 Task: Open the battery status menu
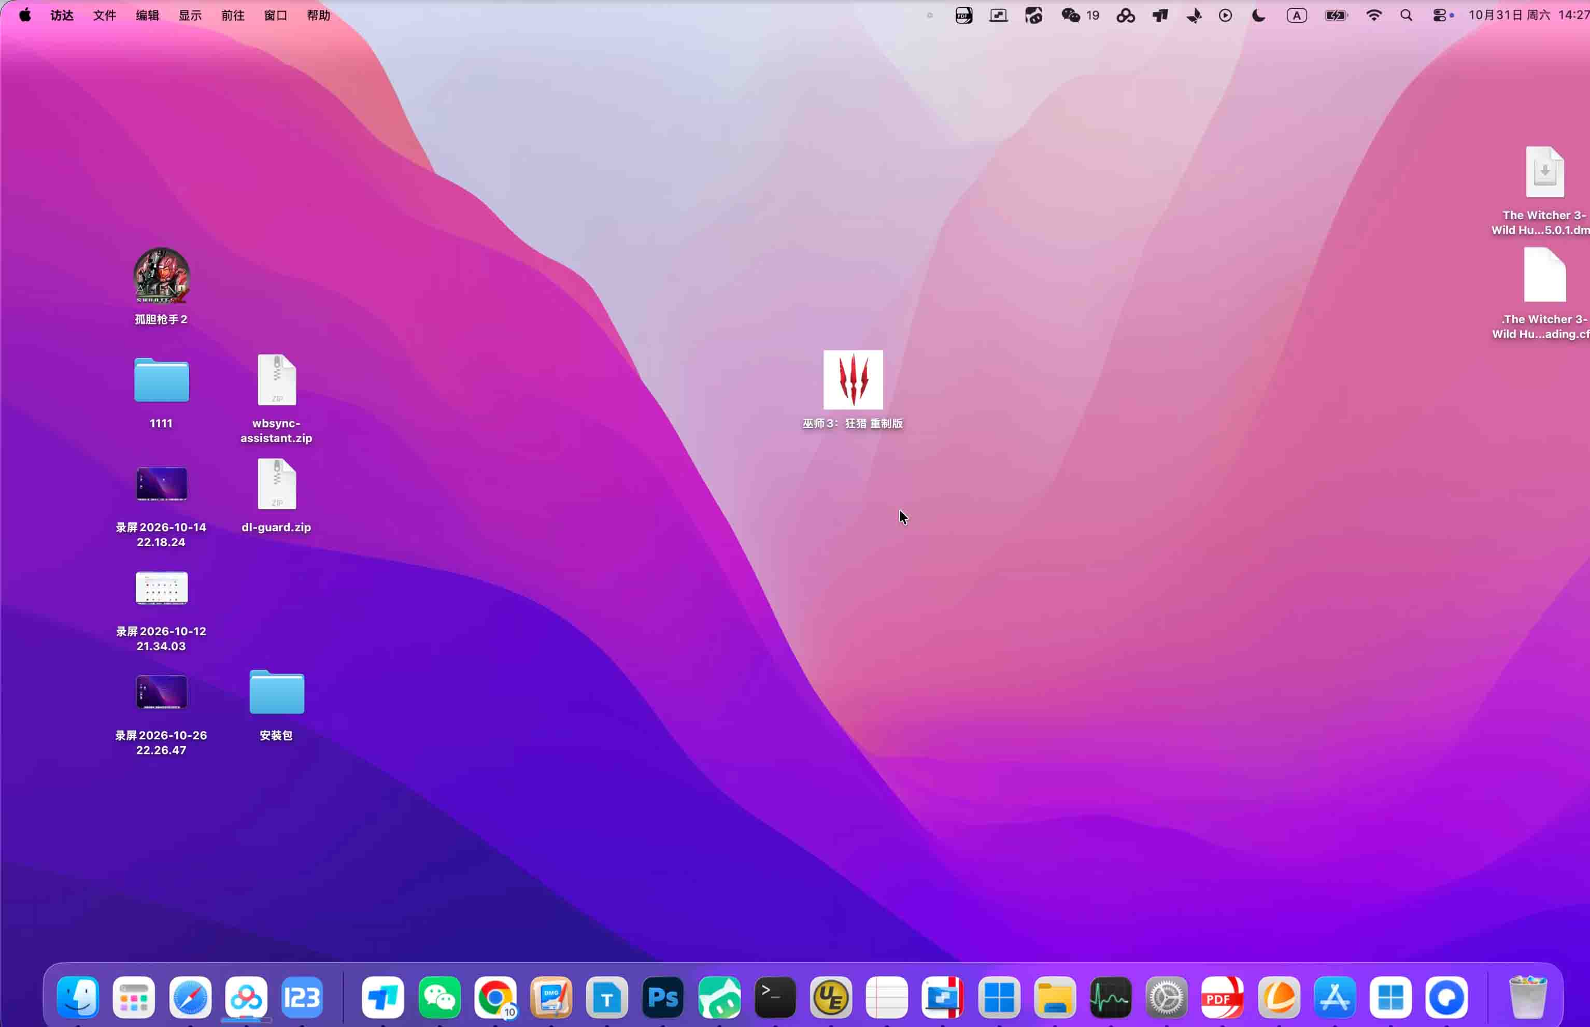pyautogui.click(x=1336, y=15)
